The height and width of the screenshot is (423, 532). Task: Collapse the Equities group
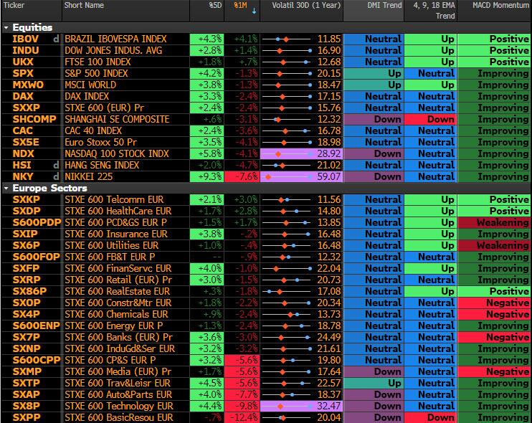(x=6, y=27)
